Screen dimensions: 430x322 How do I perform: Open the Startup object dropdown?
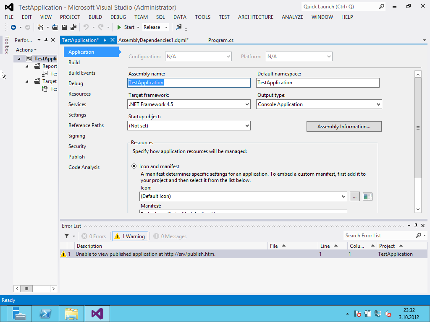click(247, 126)
